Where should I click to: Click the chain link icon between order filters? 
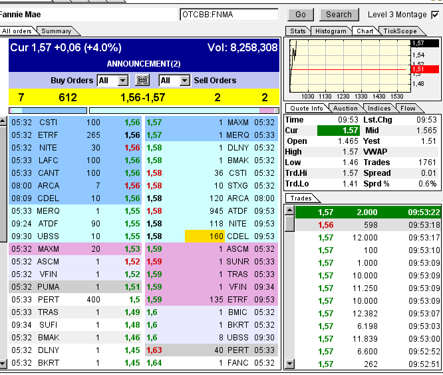[x=141, y=81]
